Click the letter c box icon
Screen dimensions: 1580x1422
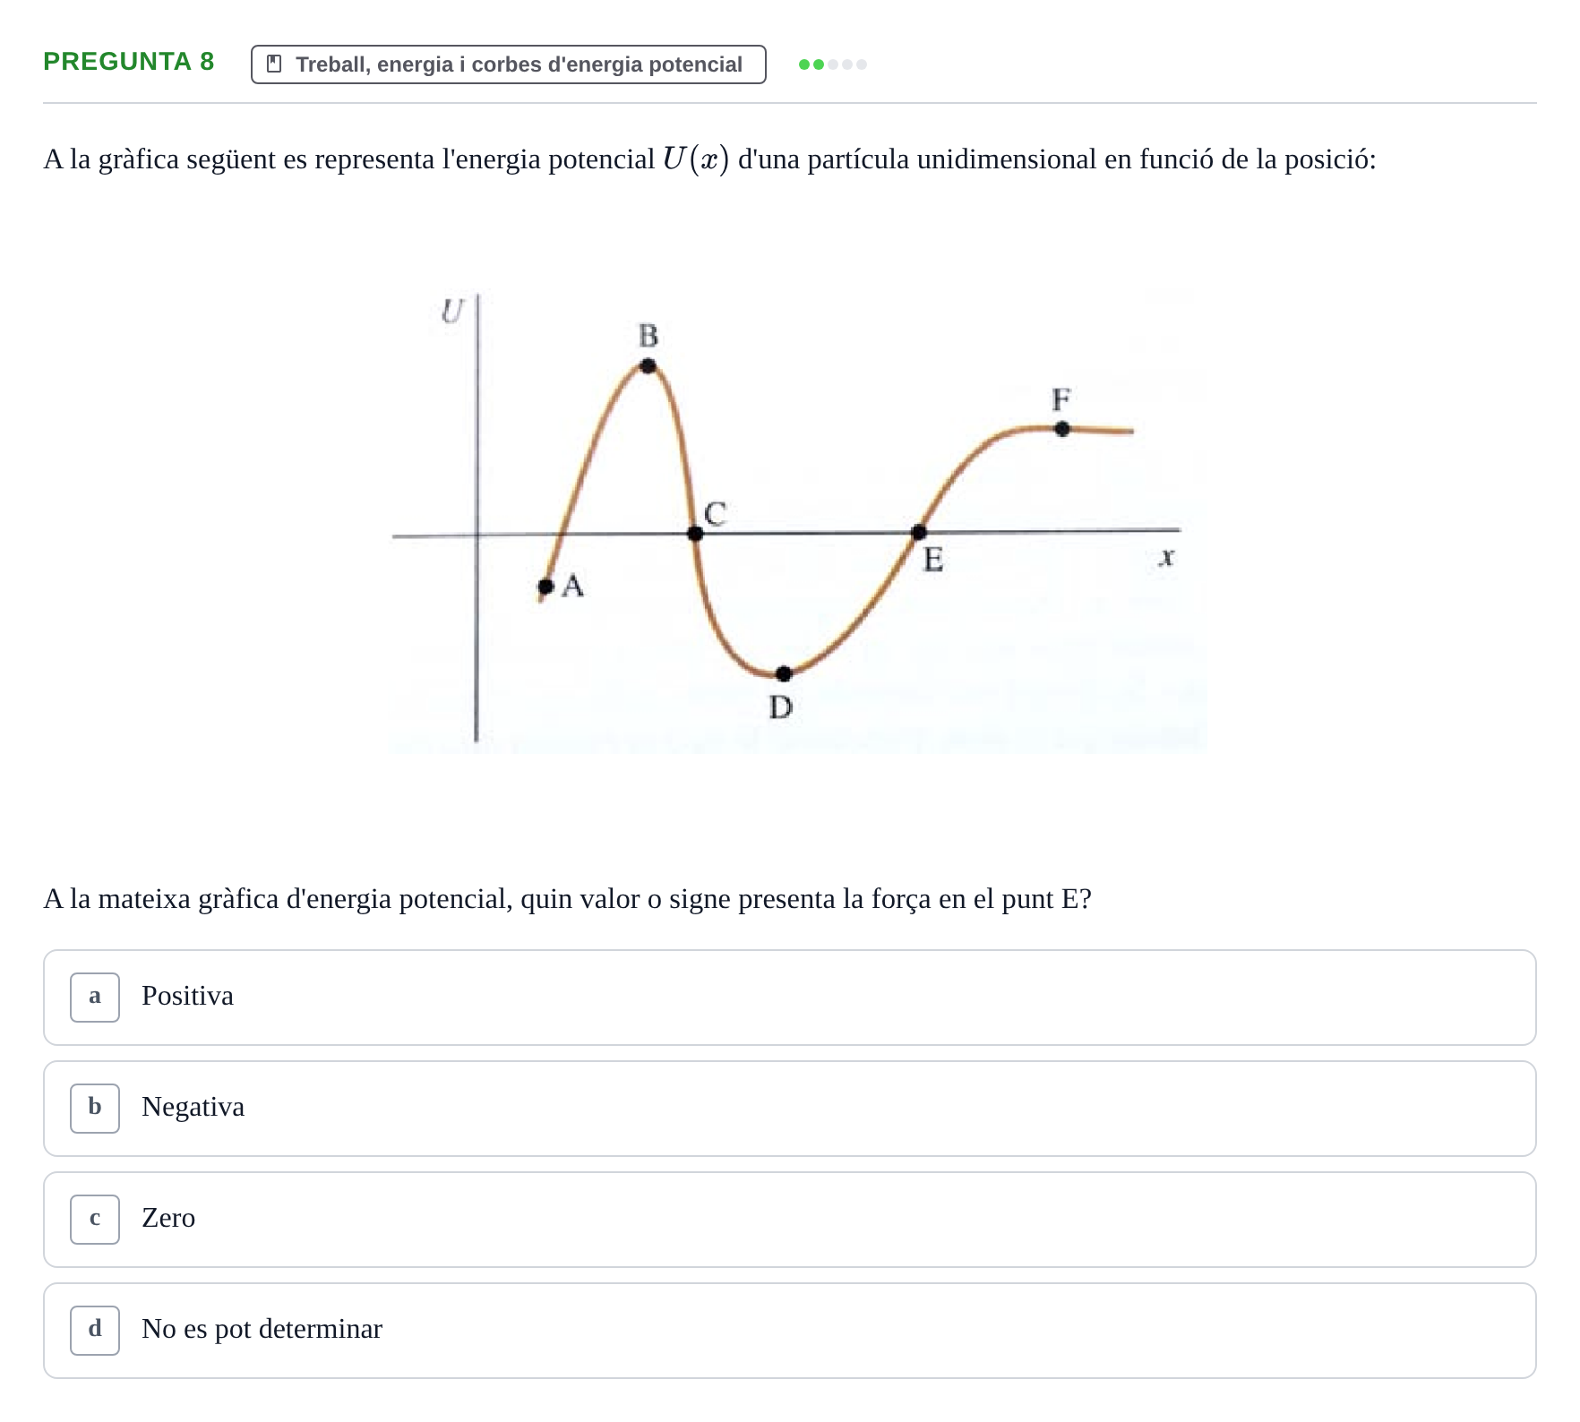pos(95,1219)
